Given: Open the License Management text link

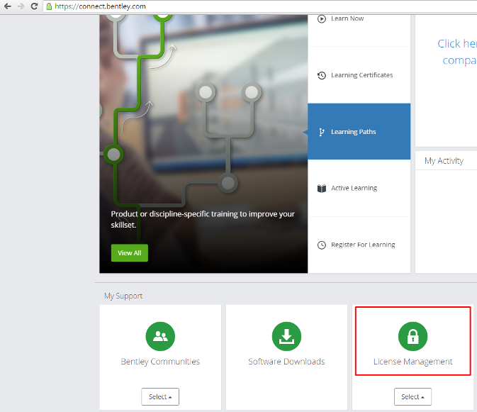Looking at the screenshot, I should [413, 362].
